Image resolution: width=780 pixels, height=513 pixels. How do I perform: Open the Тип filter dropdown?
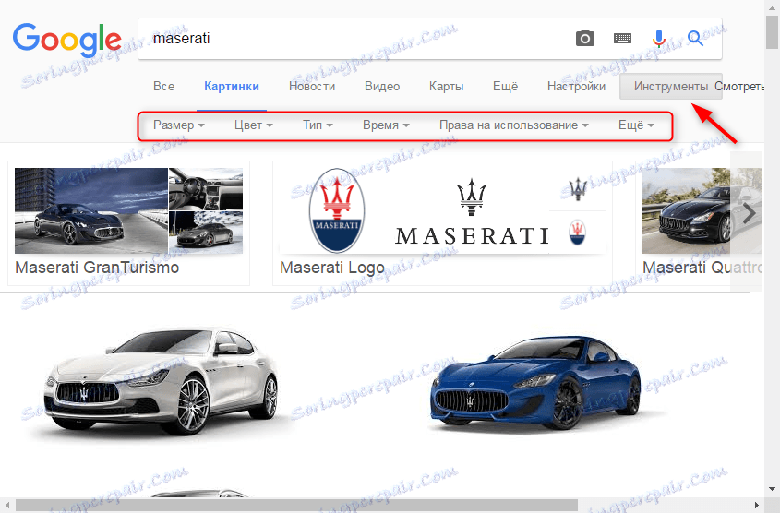click(318, 125)
